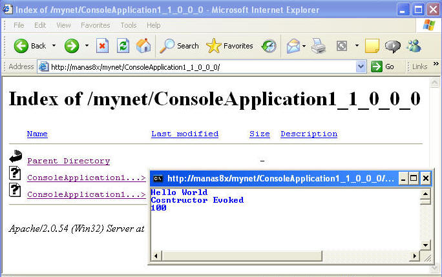Click the console window's vertical scrollbar down arrow
This screenshot has height=277, width=442.
(x=425, y=245)
